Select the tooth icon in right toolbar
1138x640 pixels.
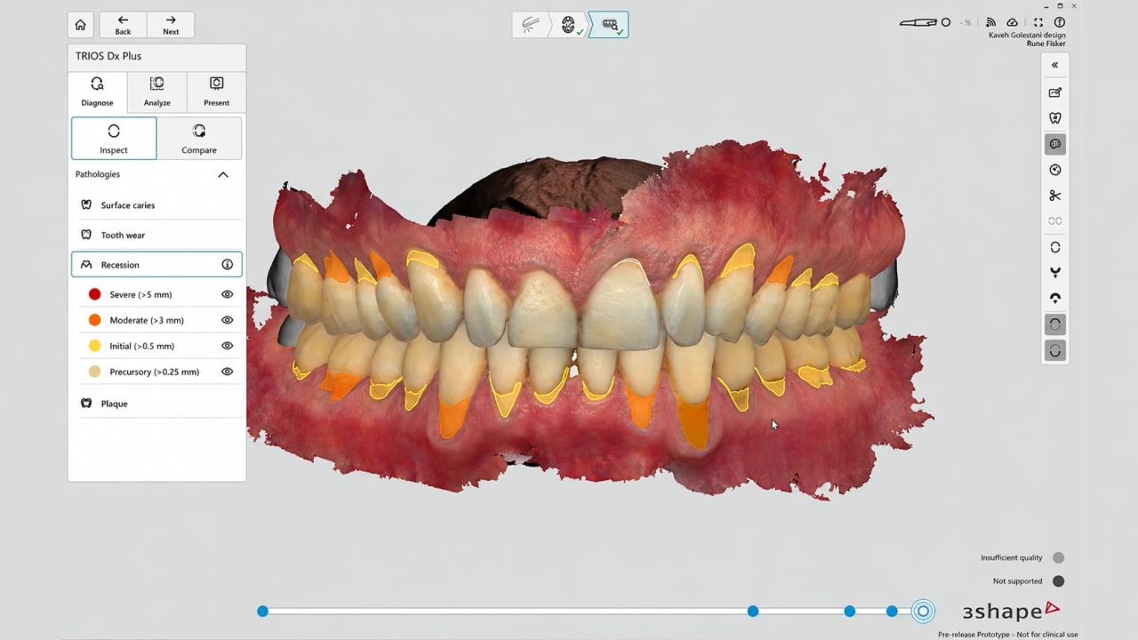point(1055,118)
